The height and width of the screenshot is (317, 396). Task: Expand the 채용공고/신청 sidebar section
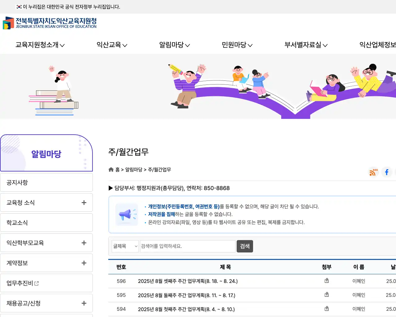click(84, 303)
